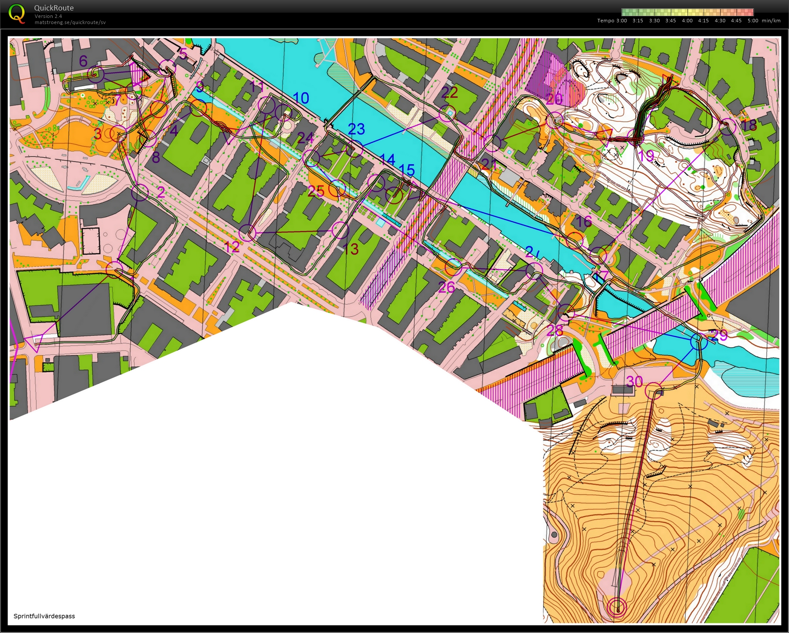Click the control number 18 label
The width and height of the screenshot is (789, 633).
coord(748,125)
